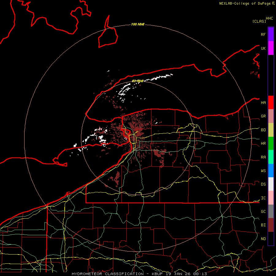The image size is (276, 276).
Task: Click the RF legend label
Action: [263, 34]
